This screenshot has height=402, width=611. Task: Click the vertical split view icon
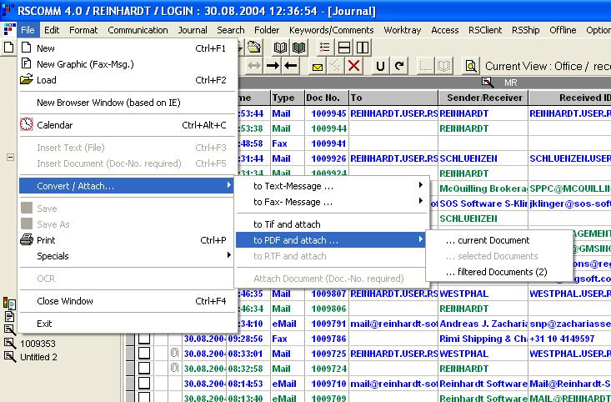[x=362, y=48]
